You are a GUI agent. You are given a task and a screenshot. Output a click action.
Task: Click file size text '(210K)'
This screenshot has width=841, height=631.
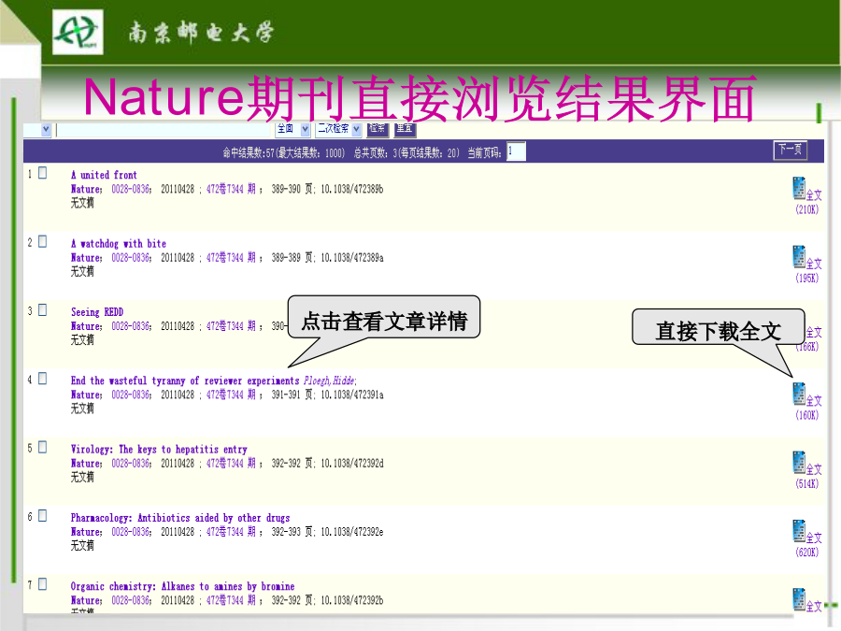point(807,209)
